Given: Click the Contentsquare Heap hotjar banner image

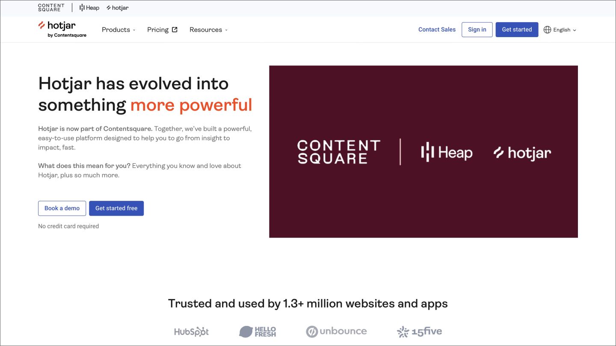Looking at the screenshot, I should [423, 151].
